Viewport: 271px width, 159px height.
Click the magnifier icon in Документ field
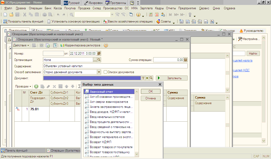(151, 78)
